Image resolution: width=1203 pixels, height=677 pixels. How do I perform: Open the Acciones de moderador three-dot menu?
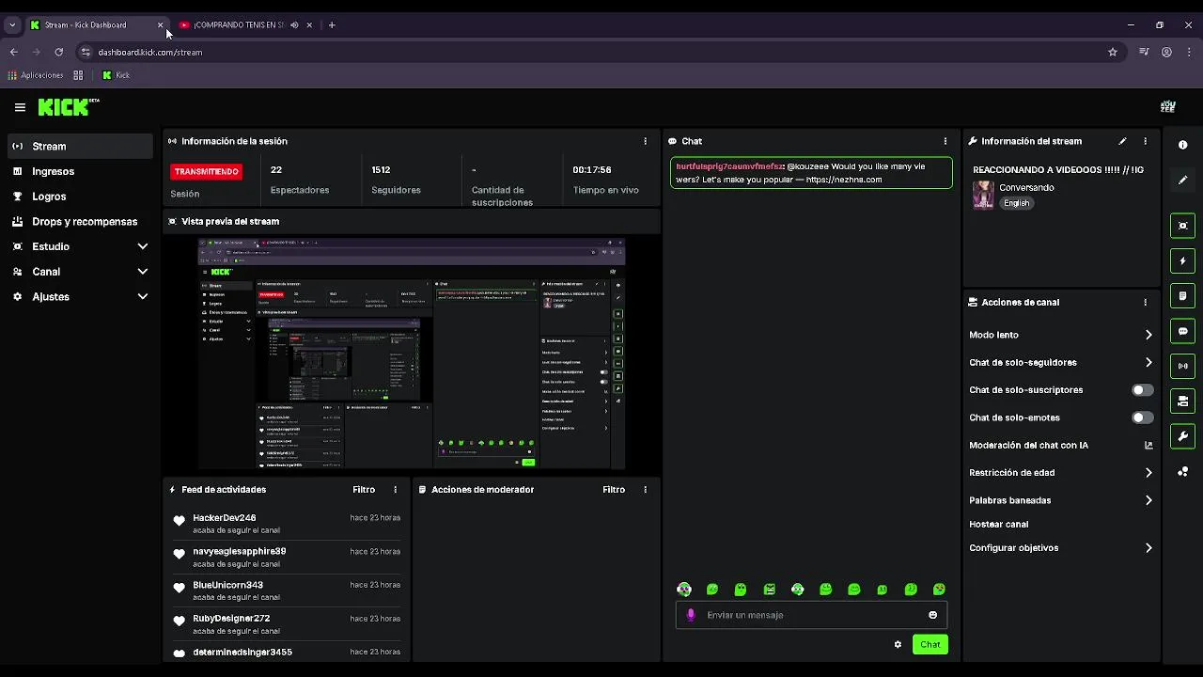(x=645, y=490)
